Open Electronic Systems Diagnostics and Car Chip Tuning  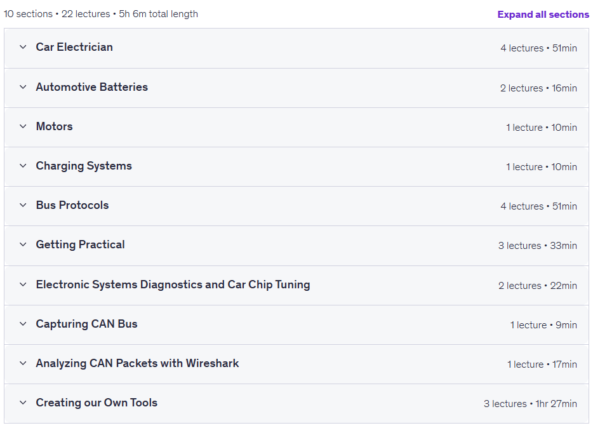pyautogui.click(x=173, y=284)
